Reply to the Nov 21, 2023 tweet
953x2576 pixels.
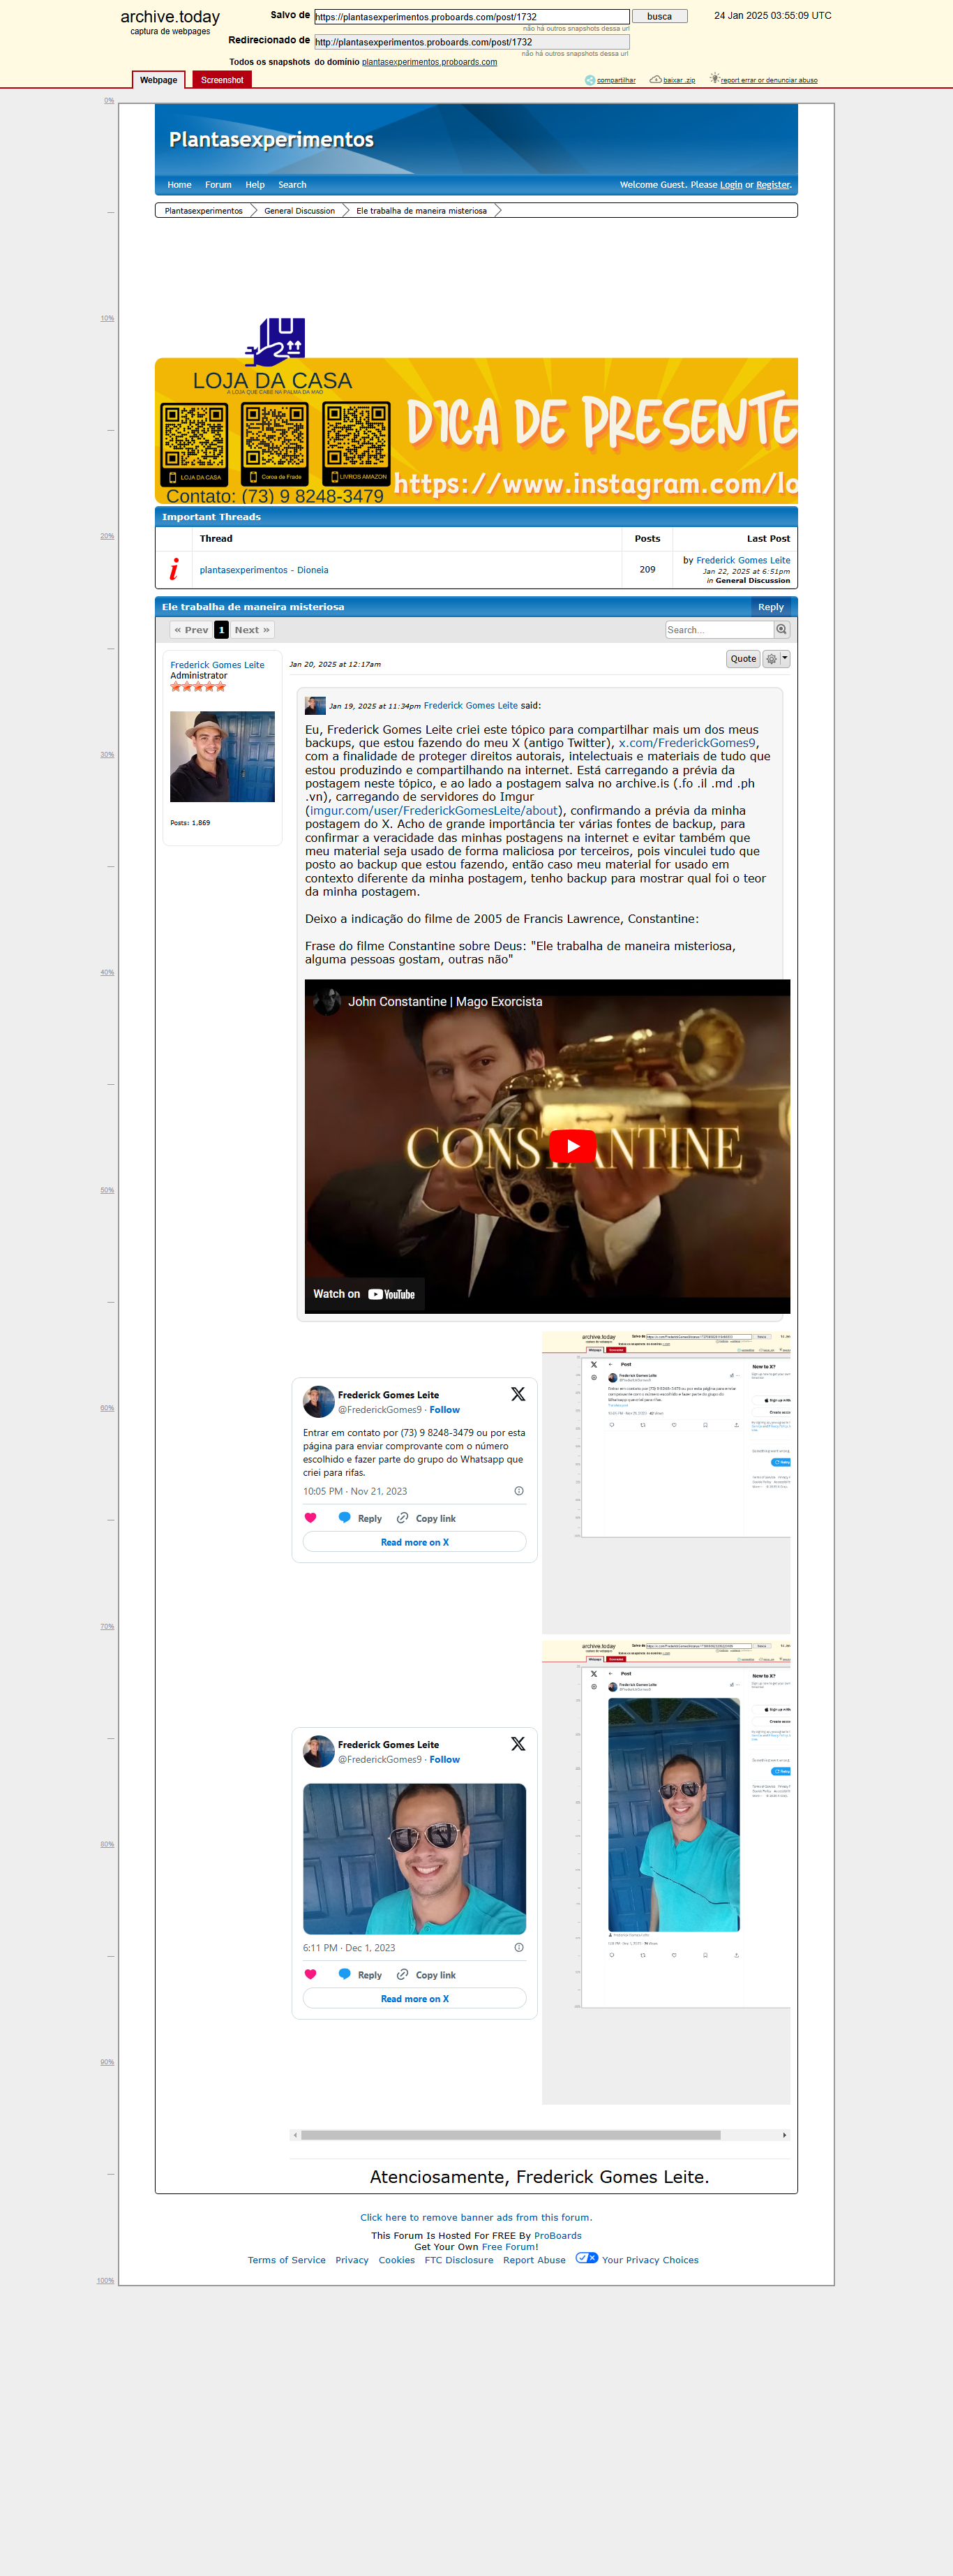(361, 1518)
